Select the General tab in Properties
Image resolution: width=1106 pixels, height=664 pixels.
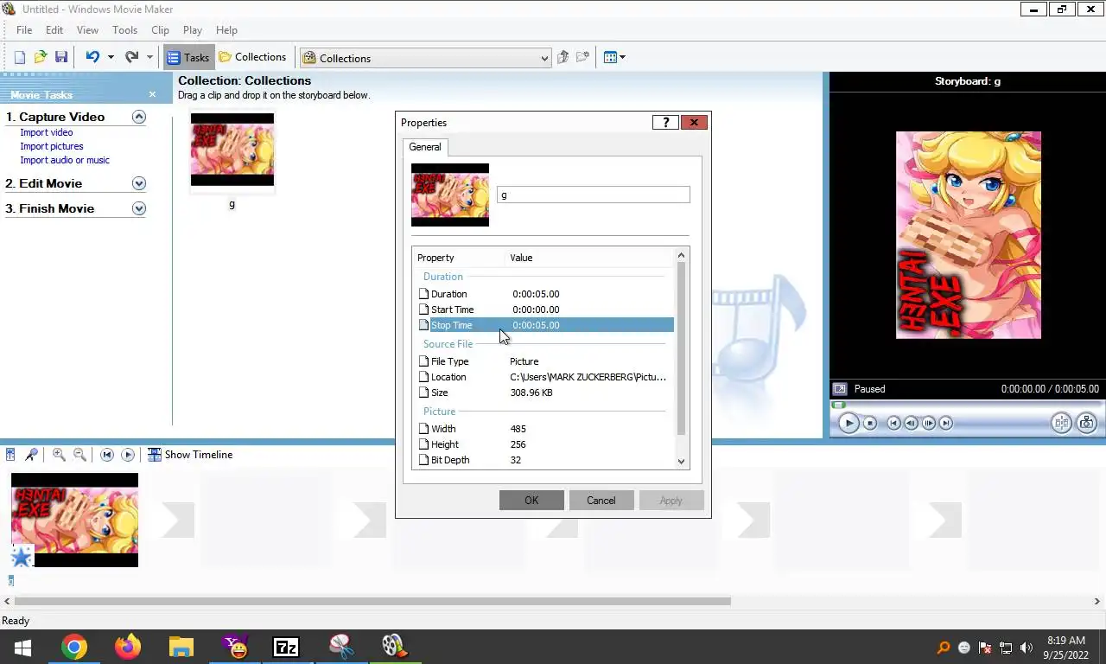coord(425,147)
